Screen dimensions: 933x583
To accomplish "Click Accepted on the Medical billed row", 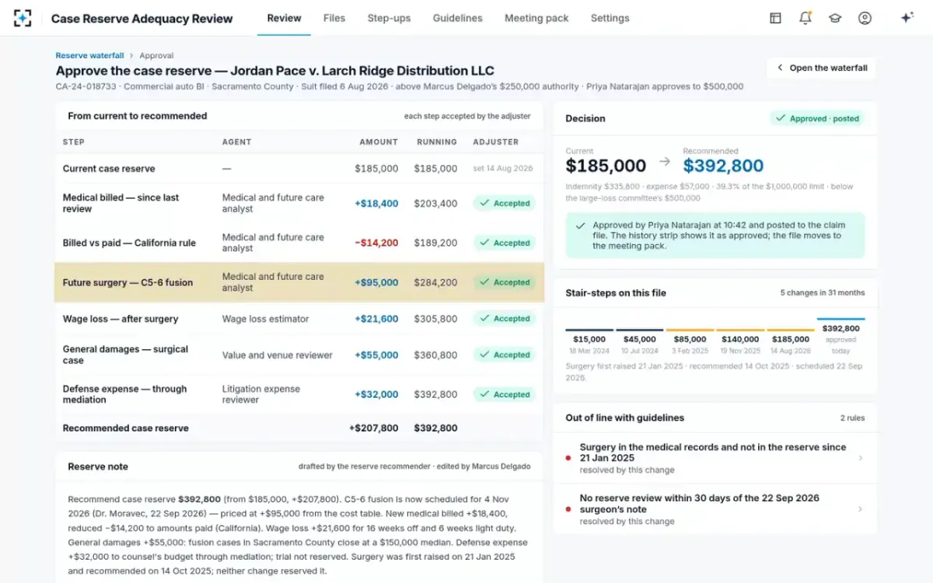I will [505, 204].
